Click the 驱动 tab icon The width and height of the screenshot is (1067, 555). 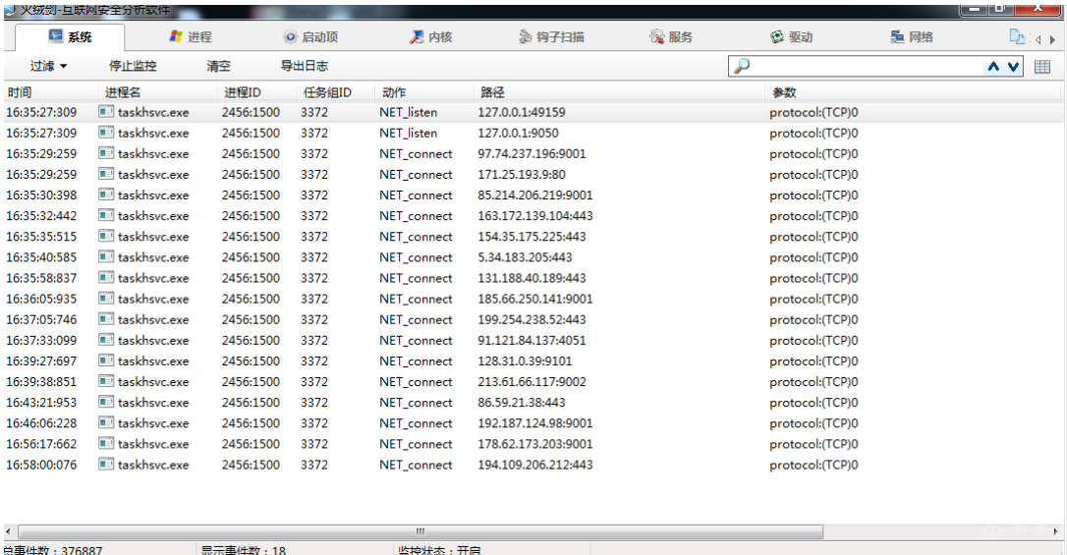click(x=777, y=36)
